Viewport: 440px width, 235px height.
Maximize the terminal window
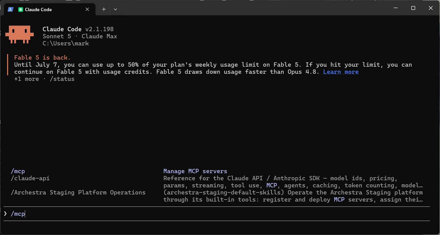[x=413, y=8]
